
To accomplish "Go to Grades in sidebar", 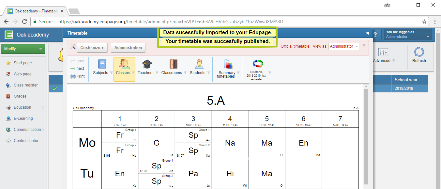I will tap(20, 96).
